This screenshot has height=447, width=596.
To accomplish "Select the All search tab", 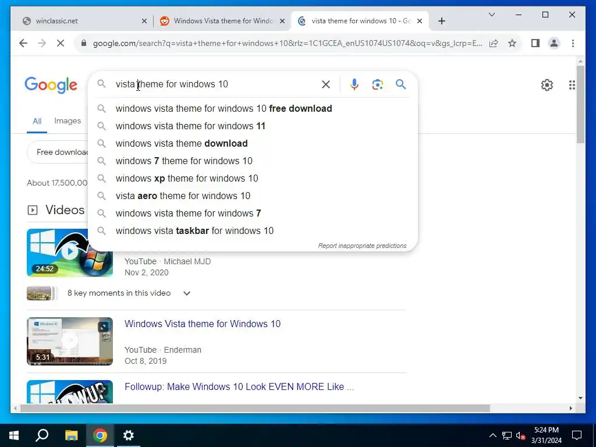I will (x=37, y=121).
